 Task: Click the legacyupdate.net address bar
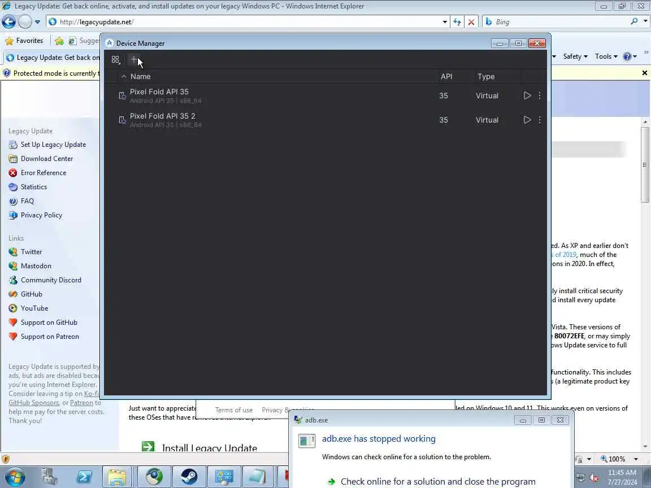pos(249,21)
